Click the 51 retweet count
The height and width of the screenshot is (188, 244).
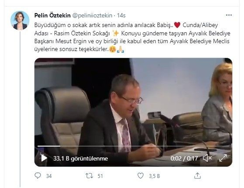(x=100, y=176)
